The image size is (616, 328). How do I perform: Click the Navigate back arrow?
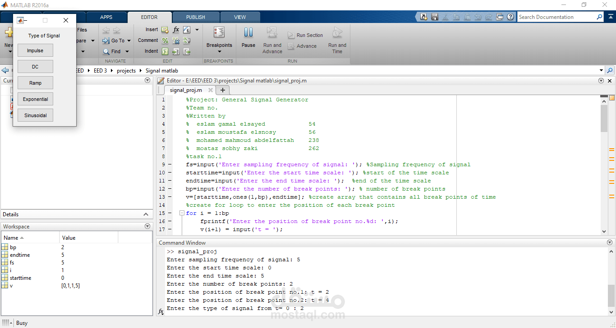coord(106,30)
